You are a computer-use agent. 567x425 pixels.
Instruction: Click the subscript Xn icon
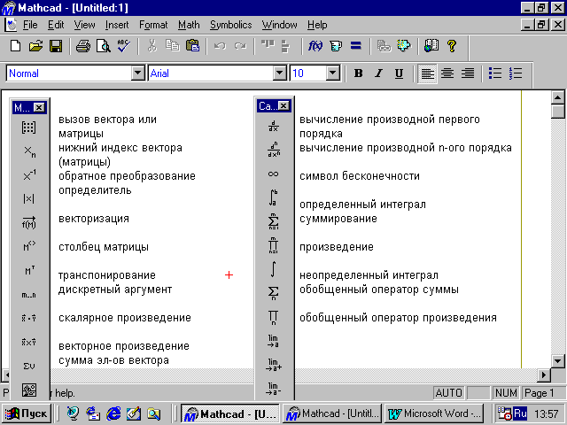(x=29, y=151)
